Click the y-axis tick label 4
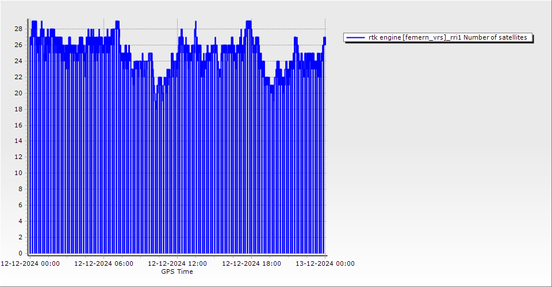 coord(20,221)
